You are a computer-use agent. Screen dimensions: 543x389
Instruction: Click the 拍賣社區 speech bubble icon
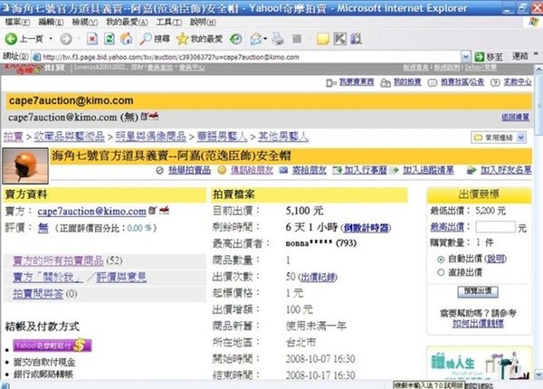(433, 82)
